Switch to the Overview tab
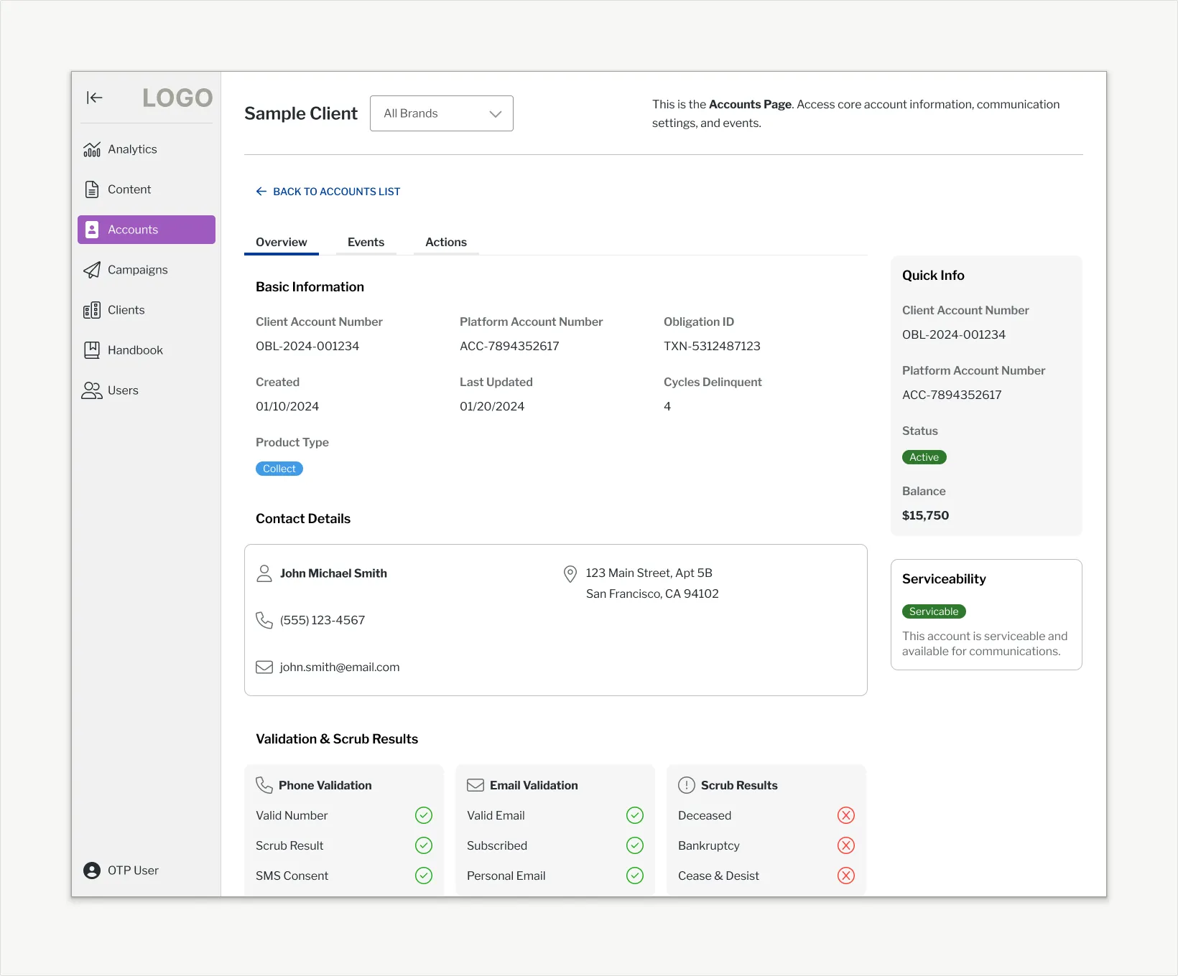This screenshot has height=976, width=1178. [282, 243]
